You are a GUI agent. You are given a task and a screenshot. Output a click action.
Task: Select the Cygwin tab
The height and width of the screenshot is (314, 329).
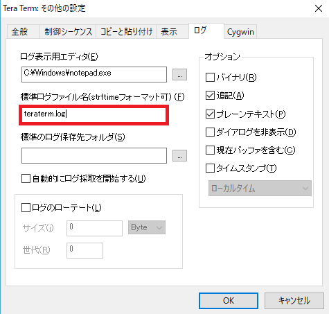coord(240,32)
